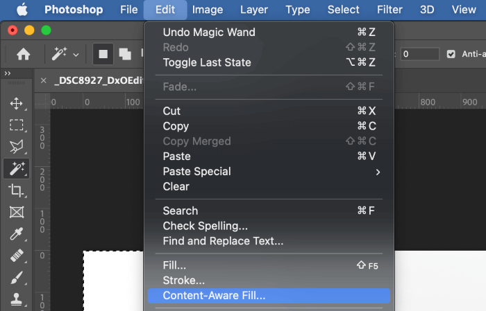The height and width of the screenshot is (311, 486).
Task: Select the Polygonal Lasso tool
Action: coord(16,146)
